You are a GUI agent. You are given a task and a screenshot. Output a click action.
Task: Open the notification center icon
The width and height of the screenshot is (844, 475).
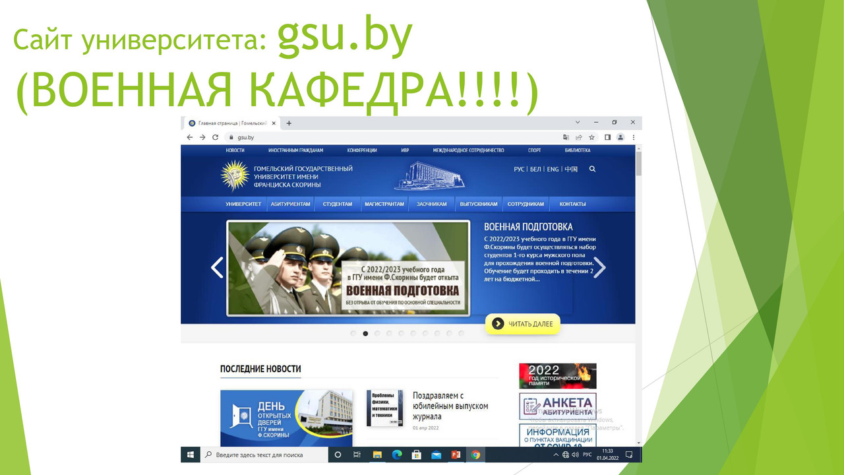pos(628,455)
